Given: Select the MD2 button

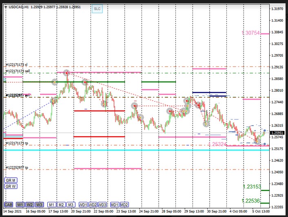Looking at the screenshot, I should (124, 204).
